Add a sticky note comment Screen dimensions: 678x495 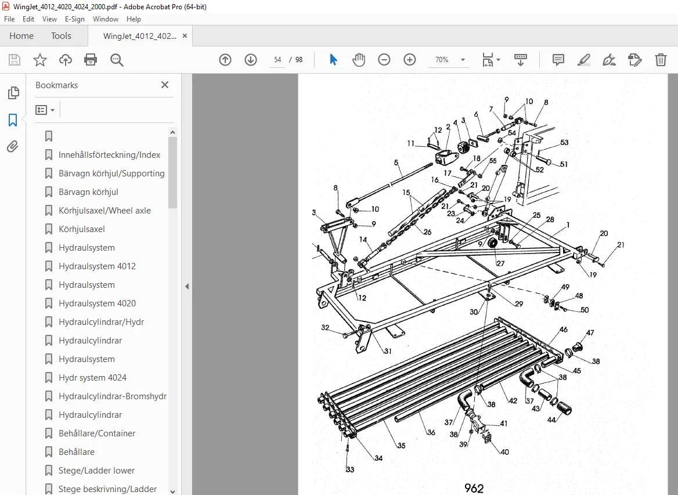[x=558, y=60]
